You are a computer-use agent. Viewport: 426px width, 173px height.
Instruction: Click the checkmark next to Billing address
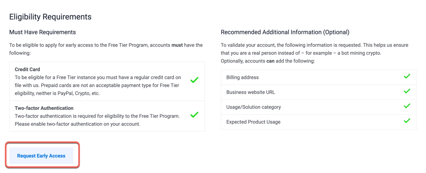pyautogui.click(x=407, y=76)
